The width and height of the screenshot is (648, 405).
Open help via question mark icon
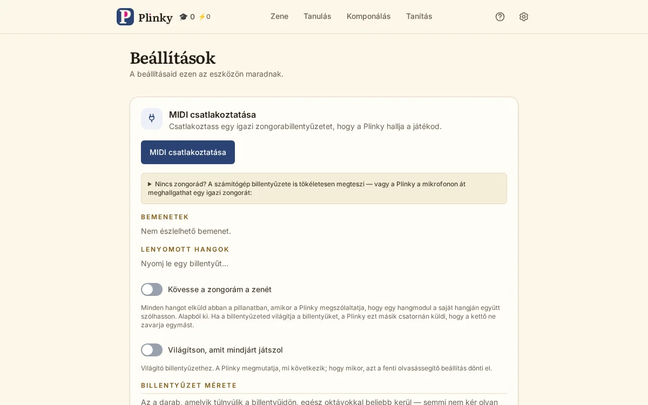point(500,17)
